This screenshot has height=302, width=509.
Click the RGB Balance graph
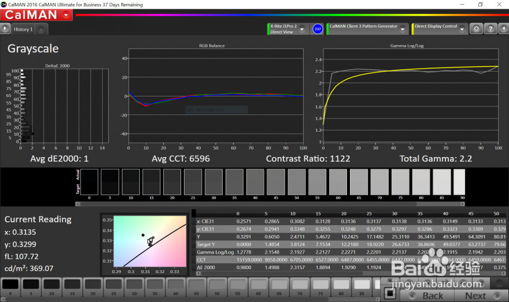click(x=216, y=96)
